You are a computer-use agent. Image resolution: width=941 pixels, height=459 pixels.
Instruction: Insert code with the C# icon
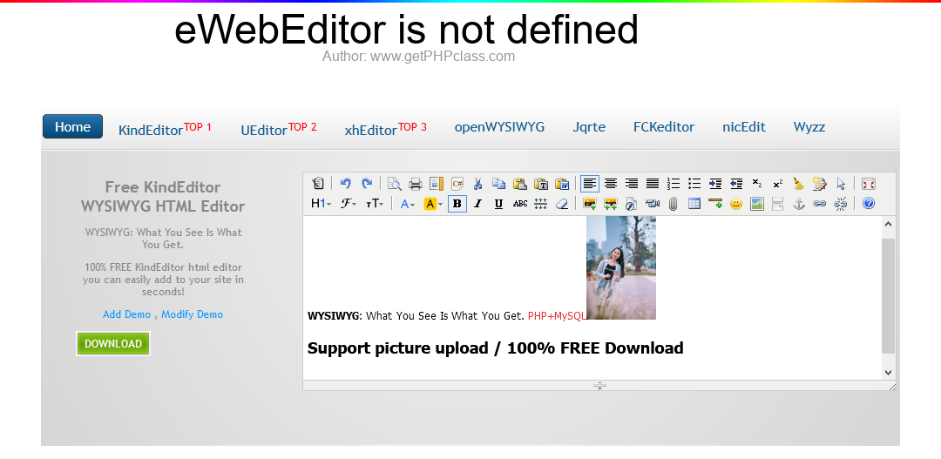coord(457,184)
